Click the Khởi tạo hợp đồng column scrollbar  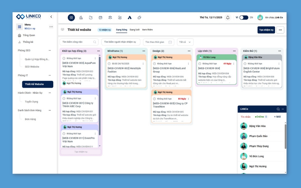[100, 94]
